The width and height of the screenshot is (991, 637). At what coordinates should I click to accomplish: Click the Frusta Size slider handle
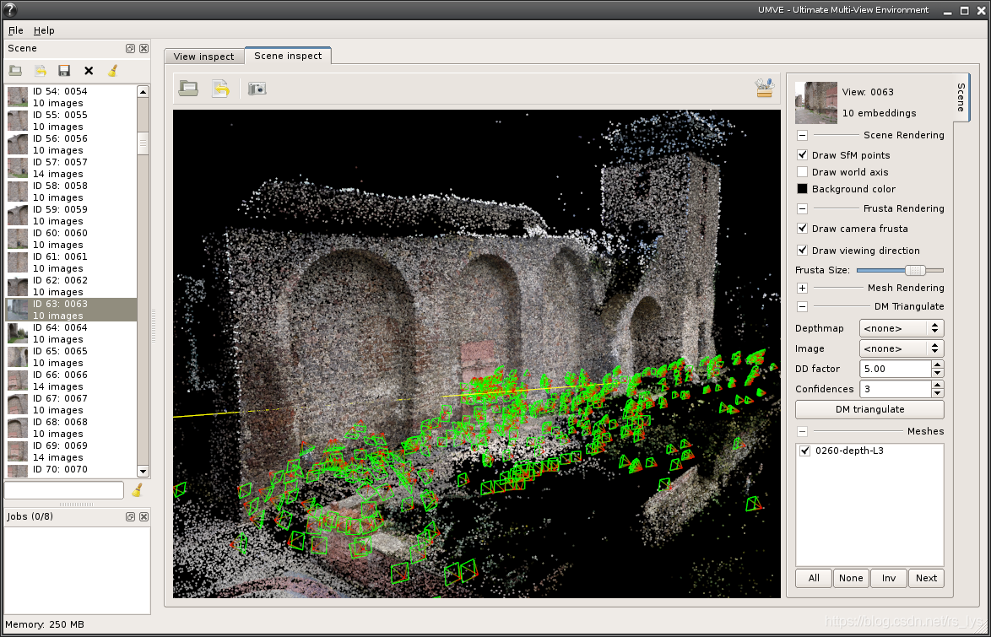point(914,270)
